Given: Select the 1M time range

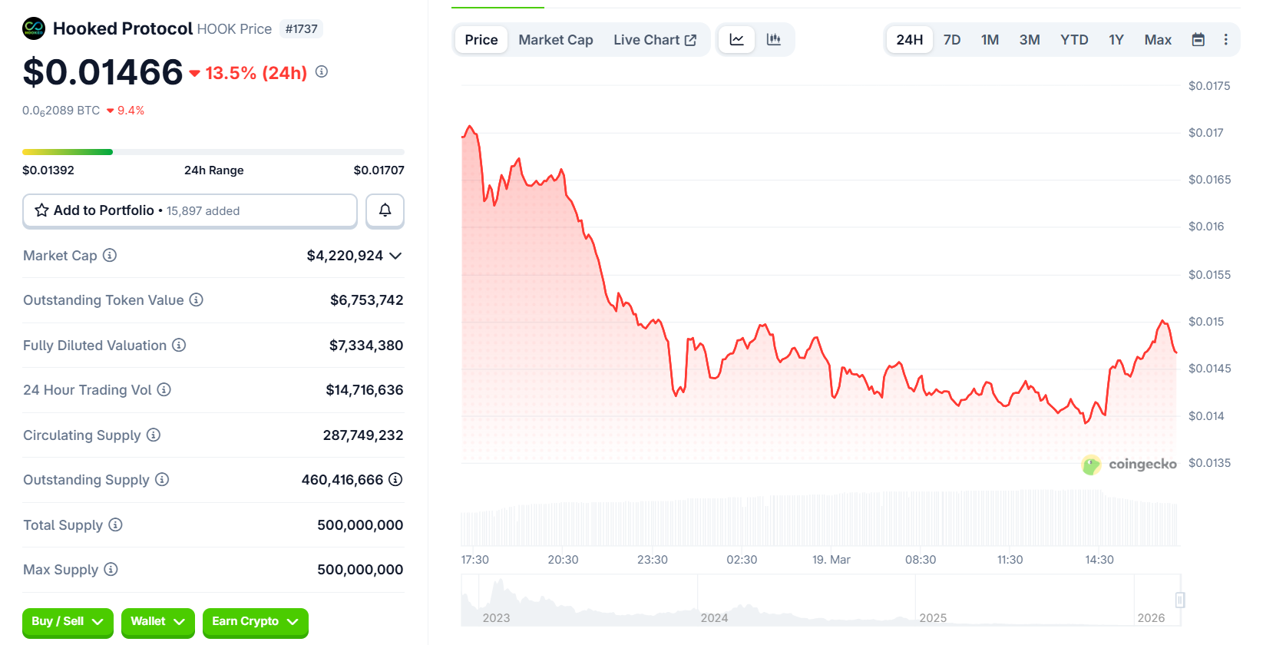Looking at the screenshot, I should tap(990, 40).
